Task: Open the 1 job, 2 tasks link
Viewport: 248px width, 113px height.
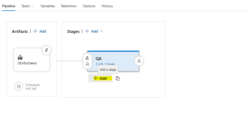Action: pyautogui.click(x=105, y=64)
